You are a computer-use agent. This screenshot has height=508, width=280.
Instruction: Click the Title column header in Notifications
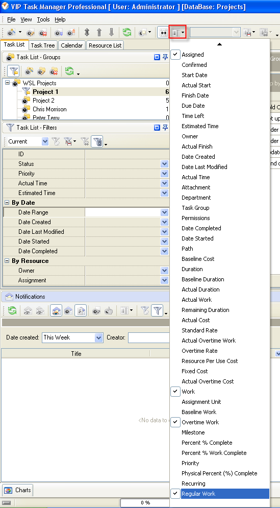click(x=76, y=354)
